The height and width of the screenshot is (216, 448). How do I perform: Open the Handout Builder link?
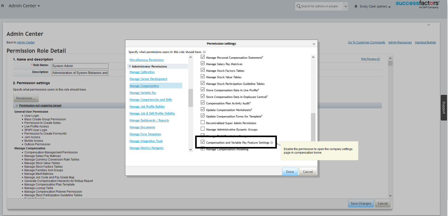click(x=425, y=43)
